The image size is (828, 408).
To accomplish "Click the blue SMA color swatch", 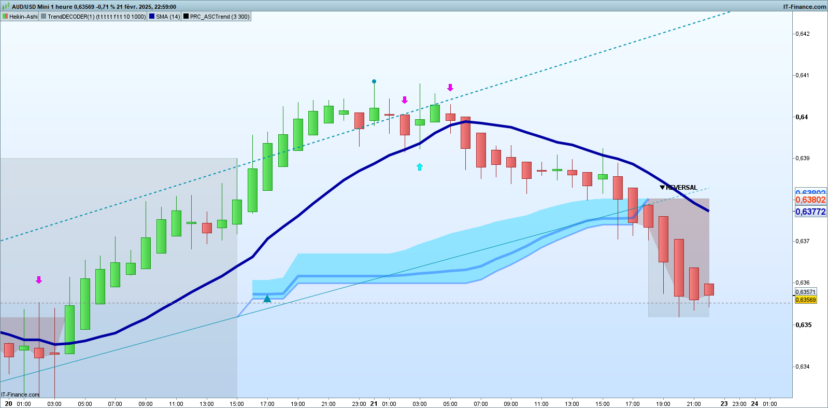I will (x=152, y=17).
